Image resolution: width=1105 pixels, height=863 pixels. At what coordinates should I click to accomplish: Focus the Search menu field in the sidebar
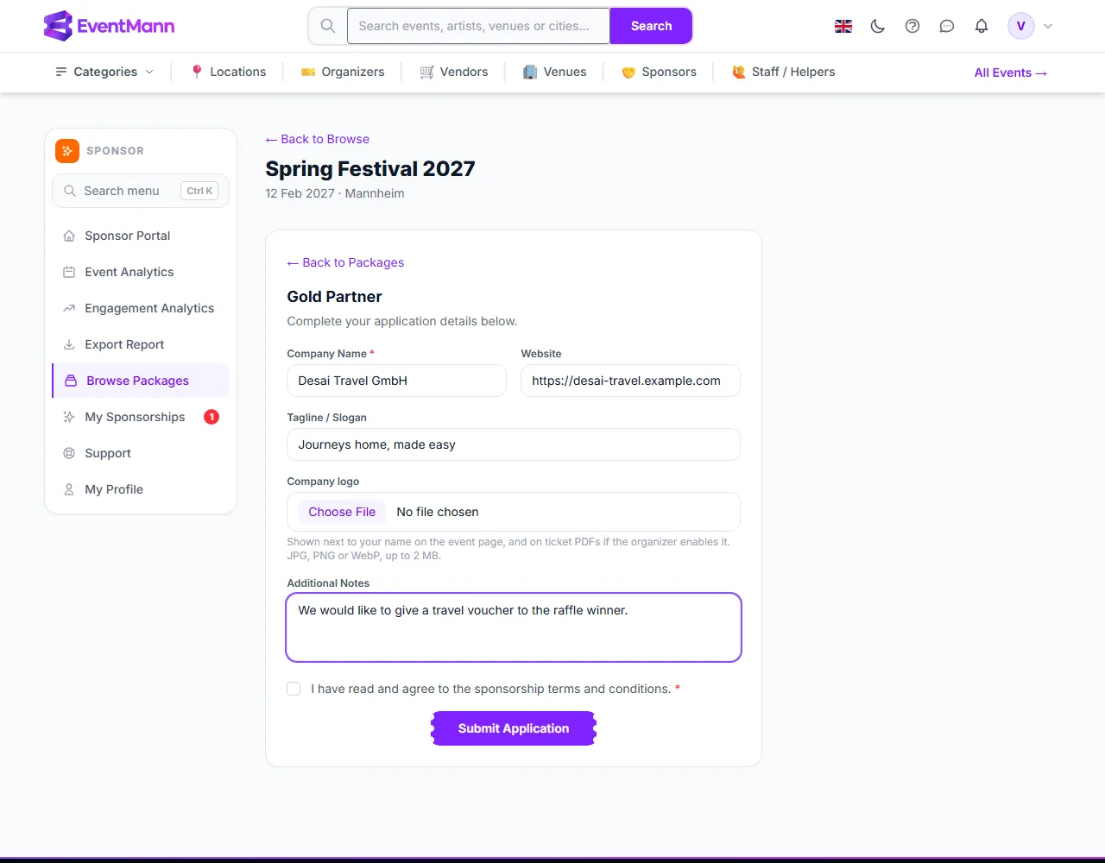(141, 191)
